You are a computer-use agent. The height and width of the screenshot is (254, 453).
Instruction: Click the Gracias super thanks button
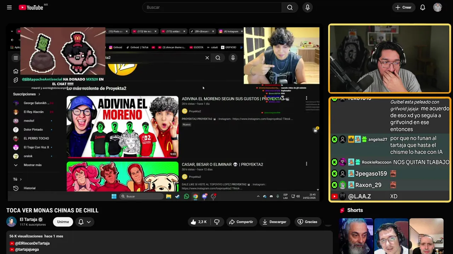(307, 222)
